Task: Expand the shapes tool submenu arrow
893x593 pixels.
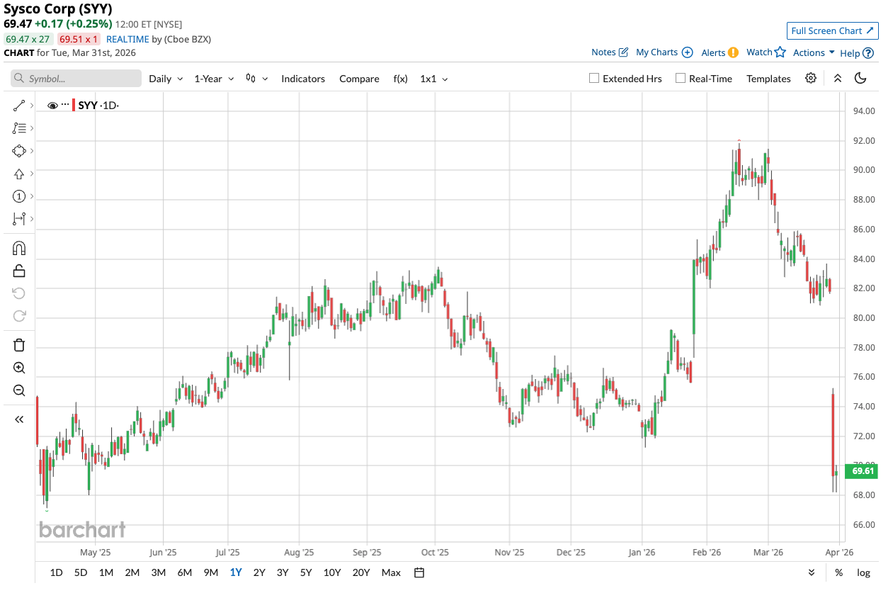Action: click(33, 151)
